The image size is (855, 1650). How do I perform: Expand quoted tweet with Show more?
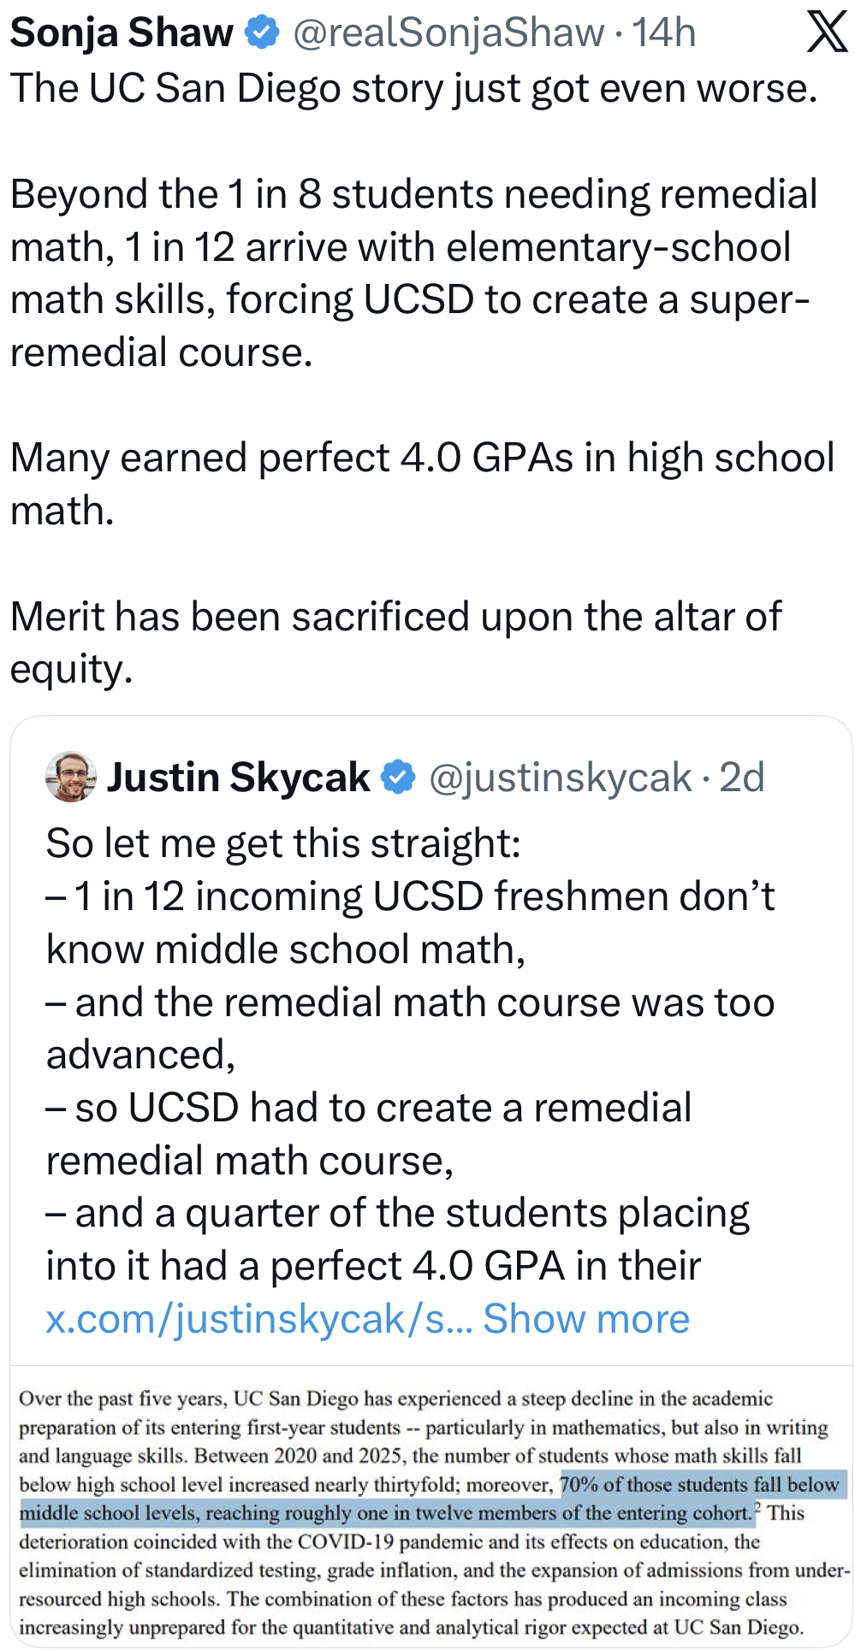tap(586, 1318)
